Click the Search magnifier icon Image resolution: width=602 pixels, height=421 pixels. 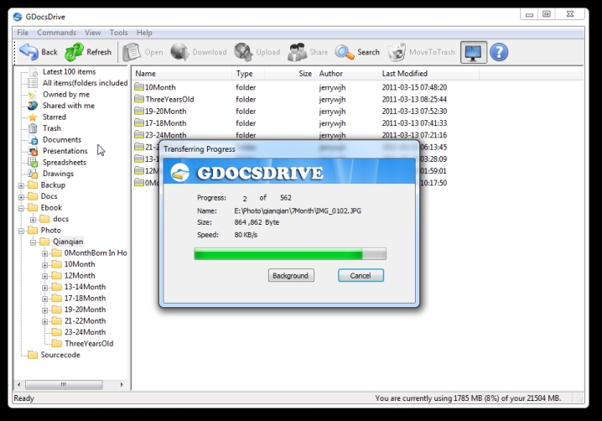point(345,52)
